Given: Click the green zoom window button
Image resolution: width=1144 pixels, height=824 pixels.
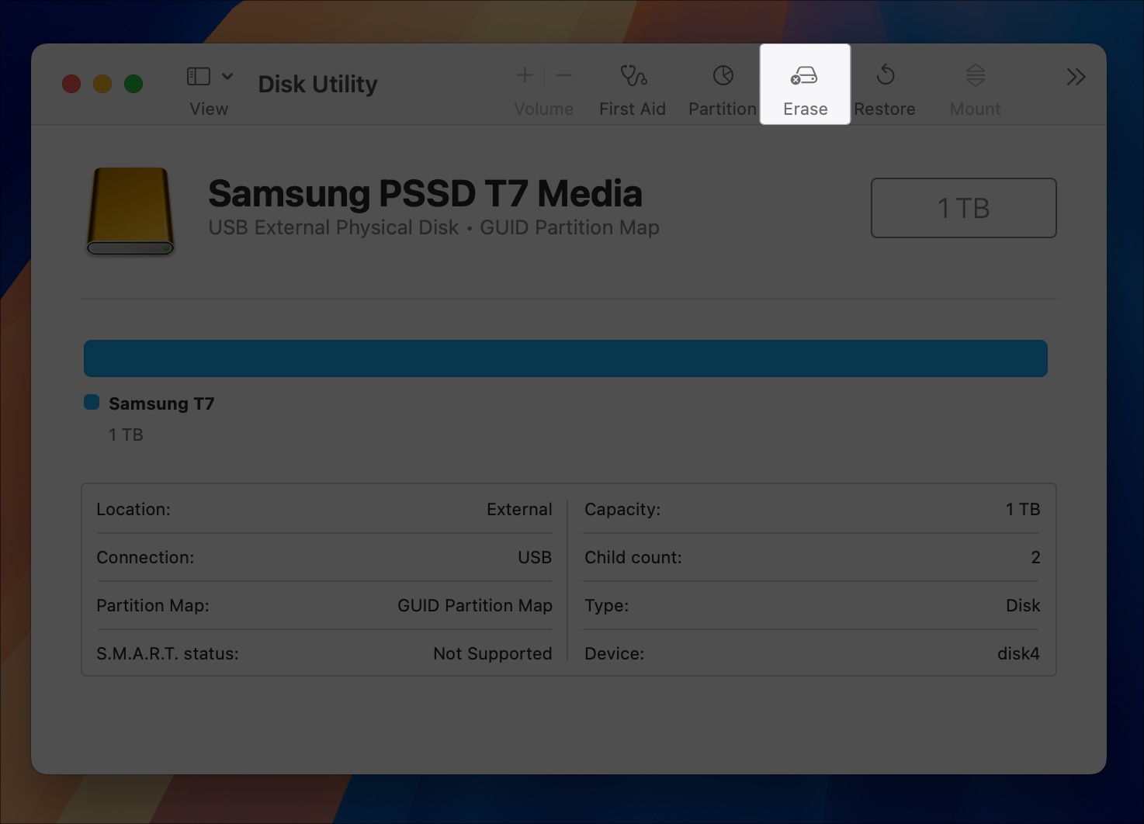Looking at the screenshot, I should 133,84.
